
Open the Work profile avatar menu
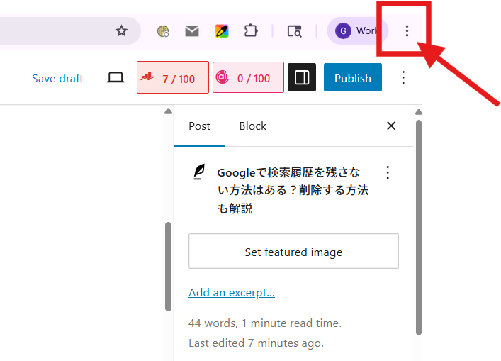(x=358, y=31)
